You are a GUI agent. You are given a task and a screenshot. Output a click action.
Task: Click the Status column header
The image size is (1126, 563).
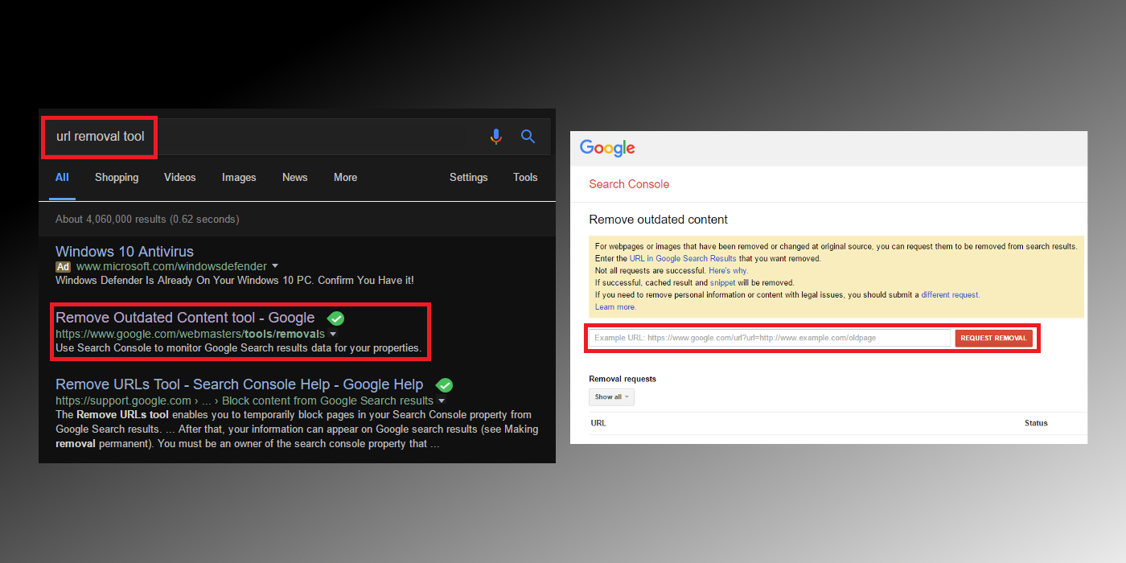[x=1036, y=423]
